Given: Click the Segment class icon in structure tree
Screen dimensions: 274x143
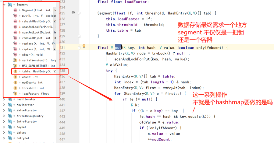Looking at the screenshot, I should [10, 5].
